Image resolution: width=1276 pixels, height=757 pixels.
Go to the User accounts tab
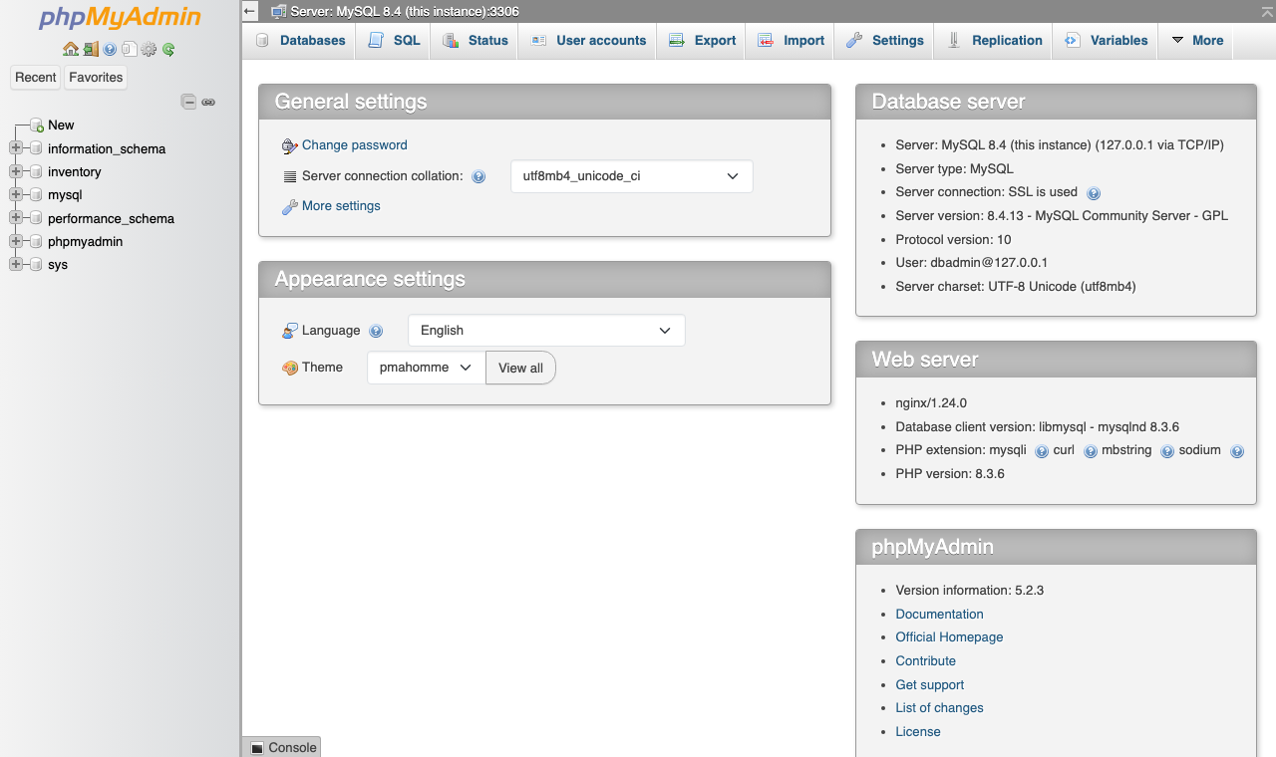tap(588, 41)
